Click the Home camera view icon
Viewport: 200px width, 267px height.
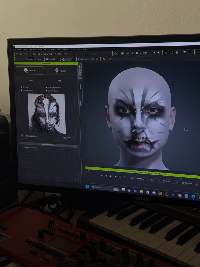click(116, 53)
